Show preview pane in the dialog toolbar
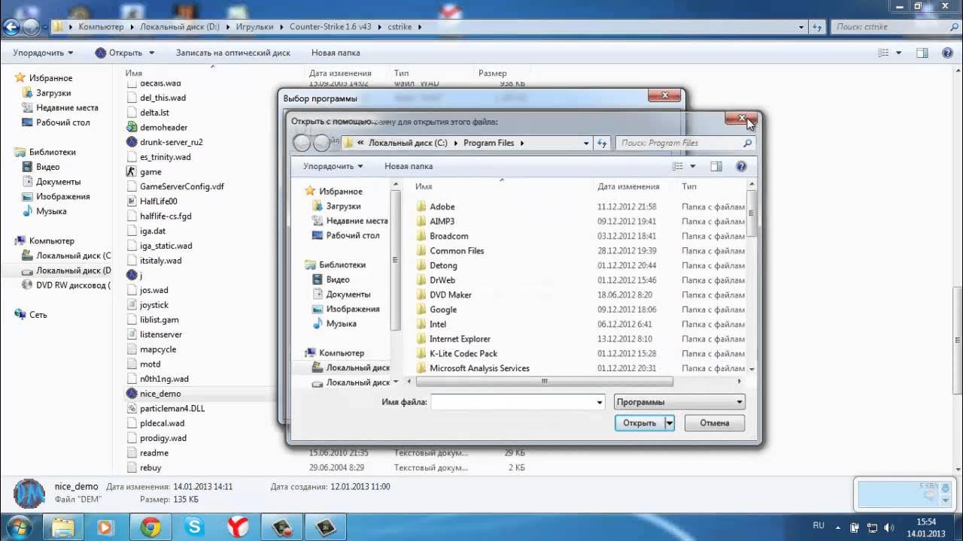The height and width of the screenshot is (541, 963). 716,167
